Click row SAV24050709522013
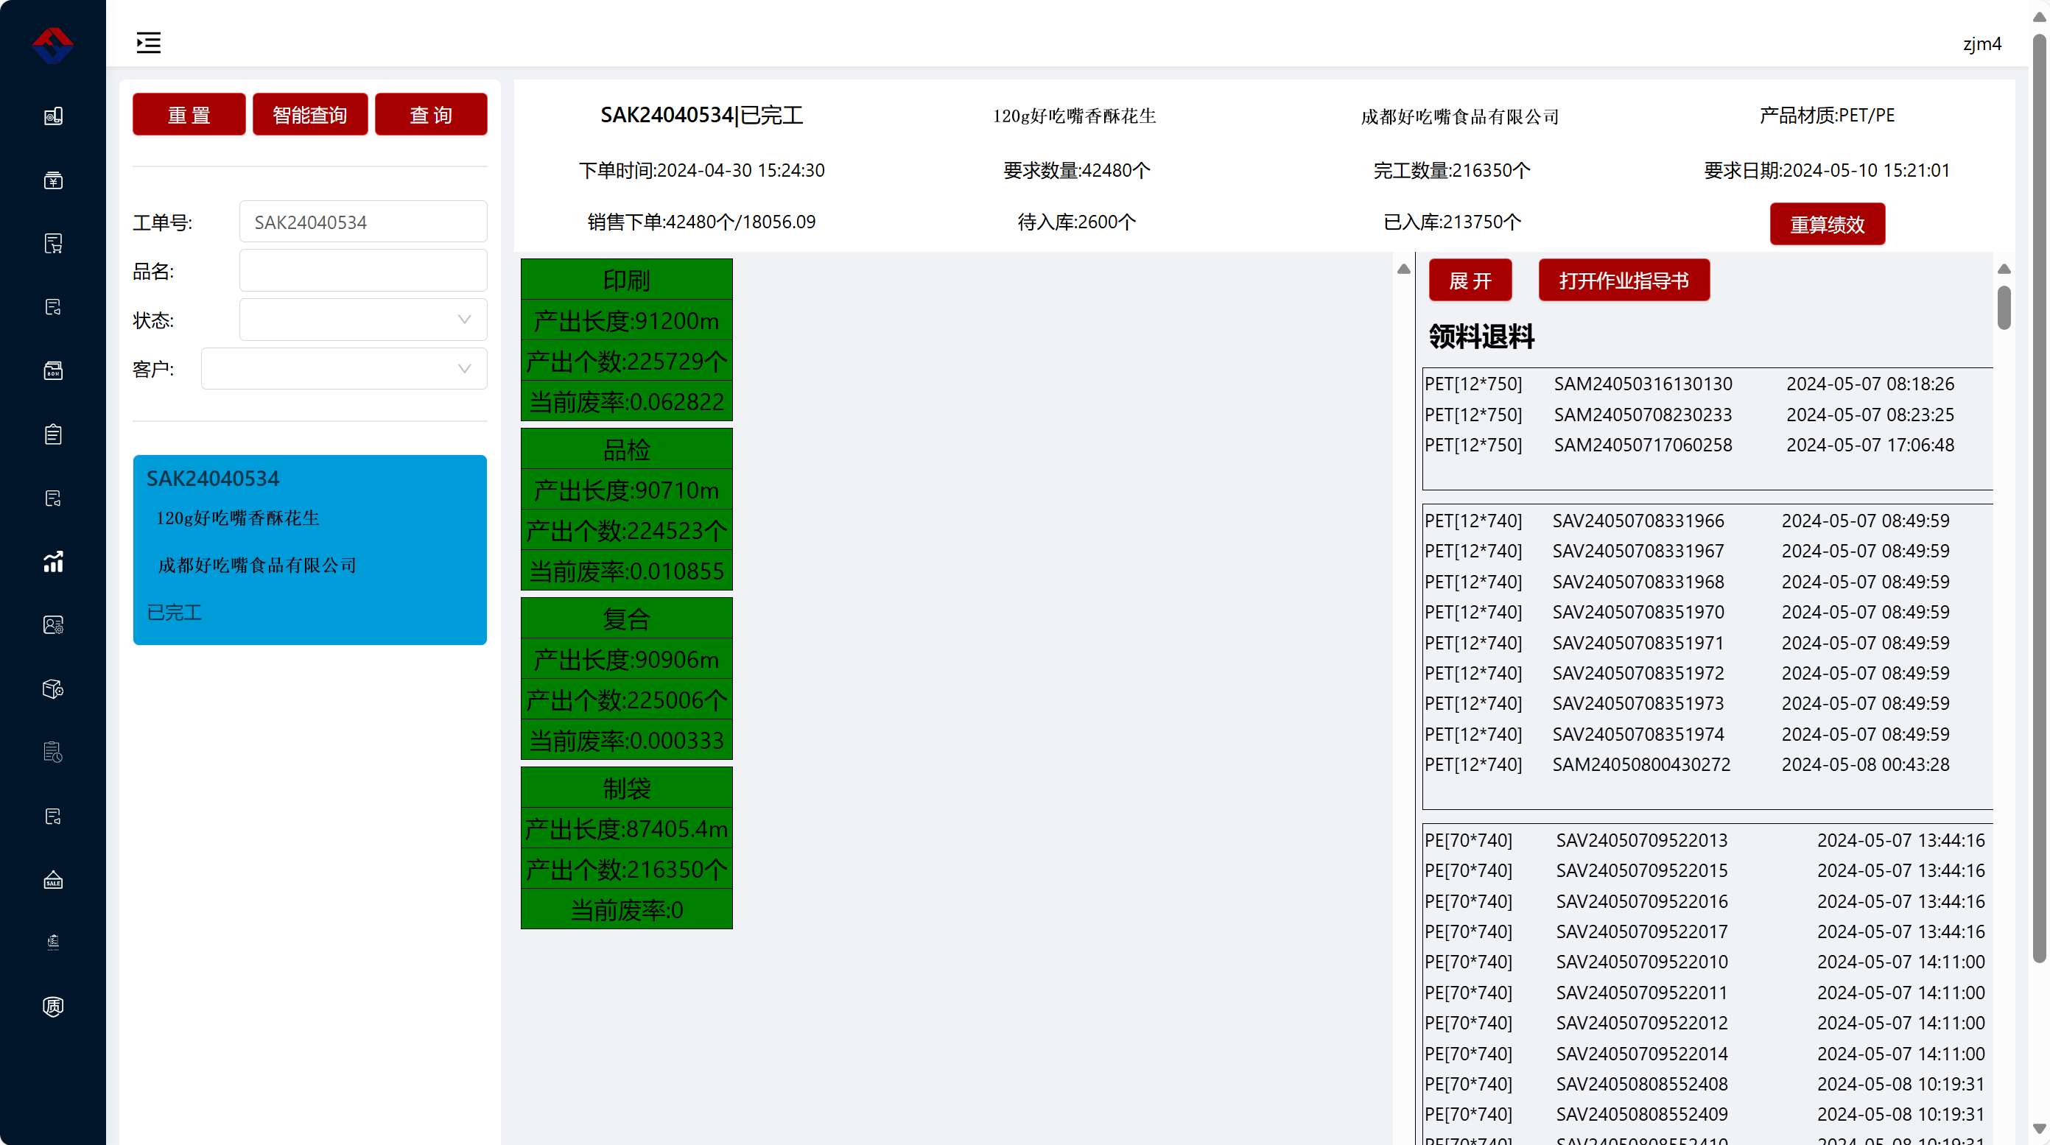The height and width of the screenshot is (1145, 2050). coord(1707,840)
